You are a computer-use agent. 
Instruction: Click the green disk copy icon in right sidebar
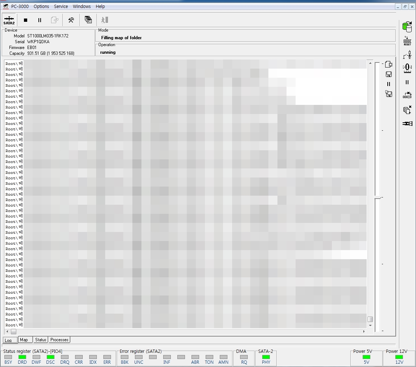click(407, 27)
